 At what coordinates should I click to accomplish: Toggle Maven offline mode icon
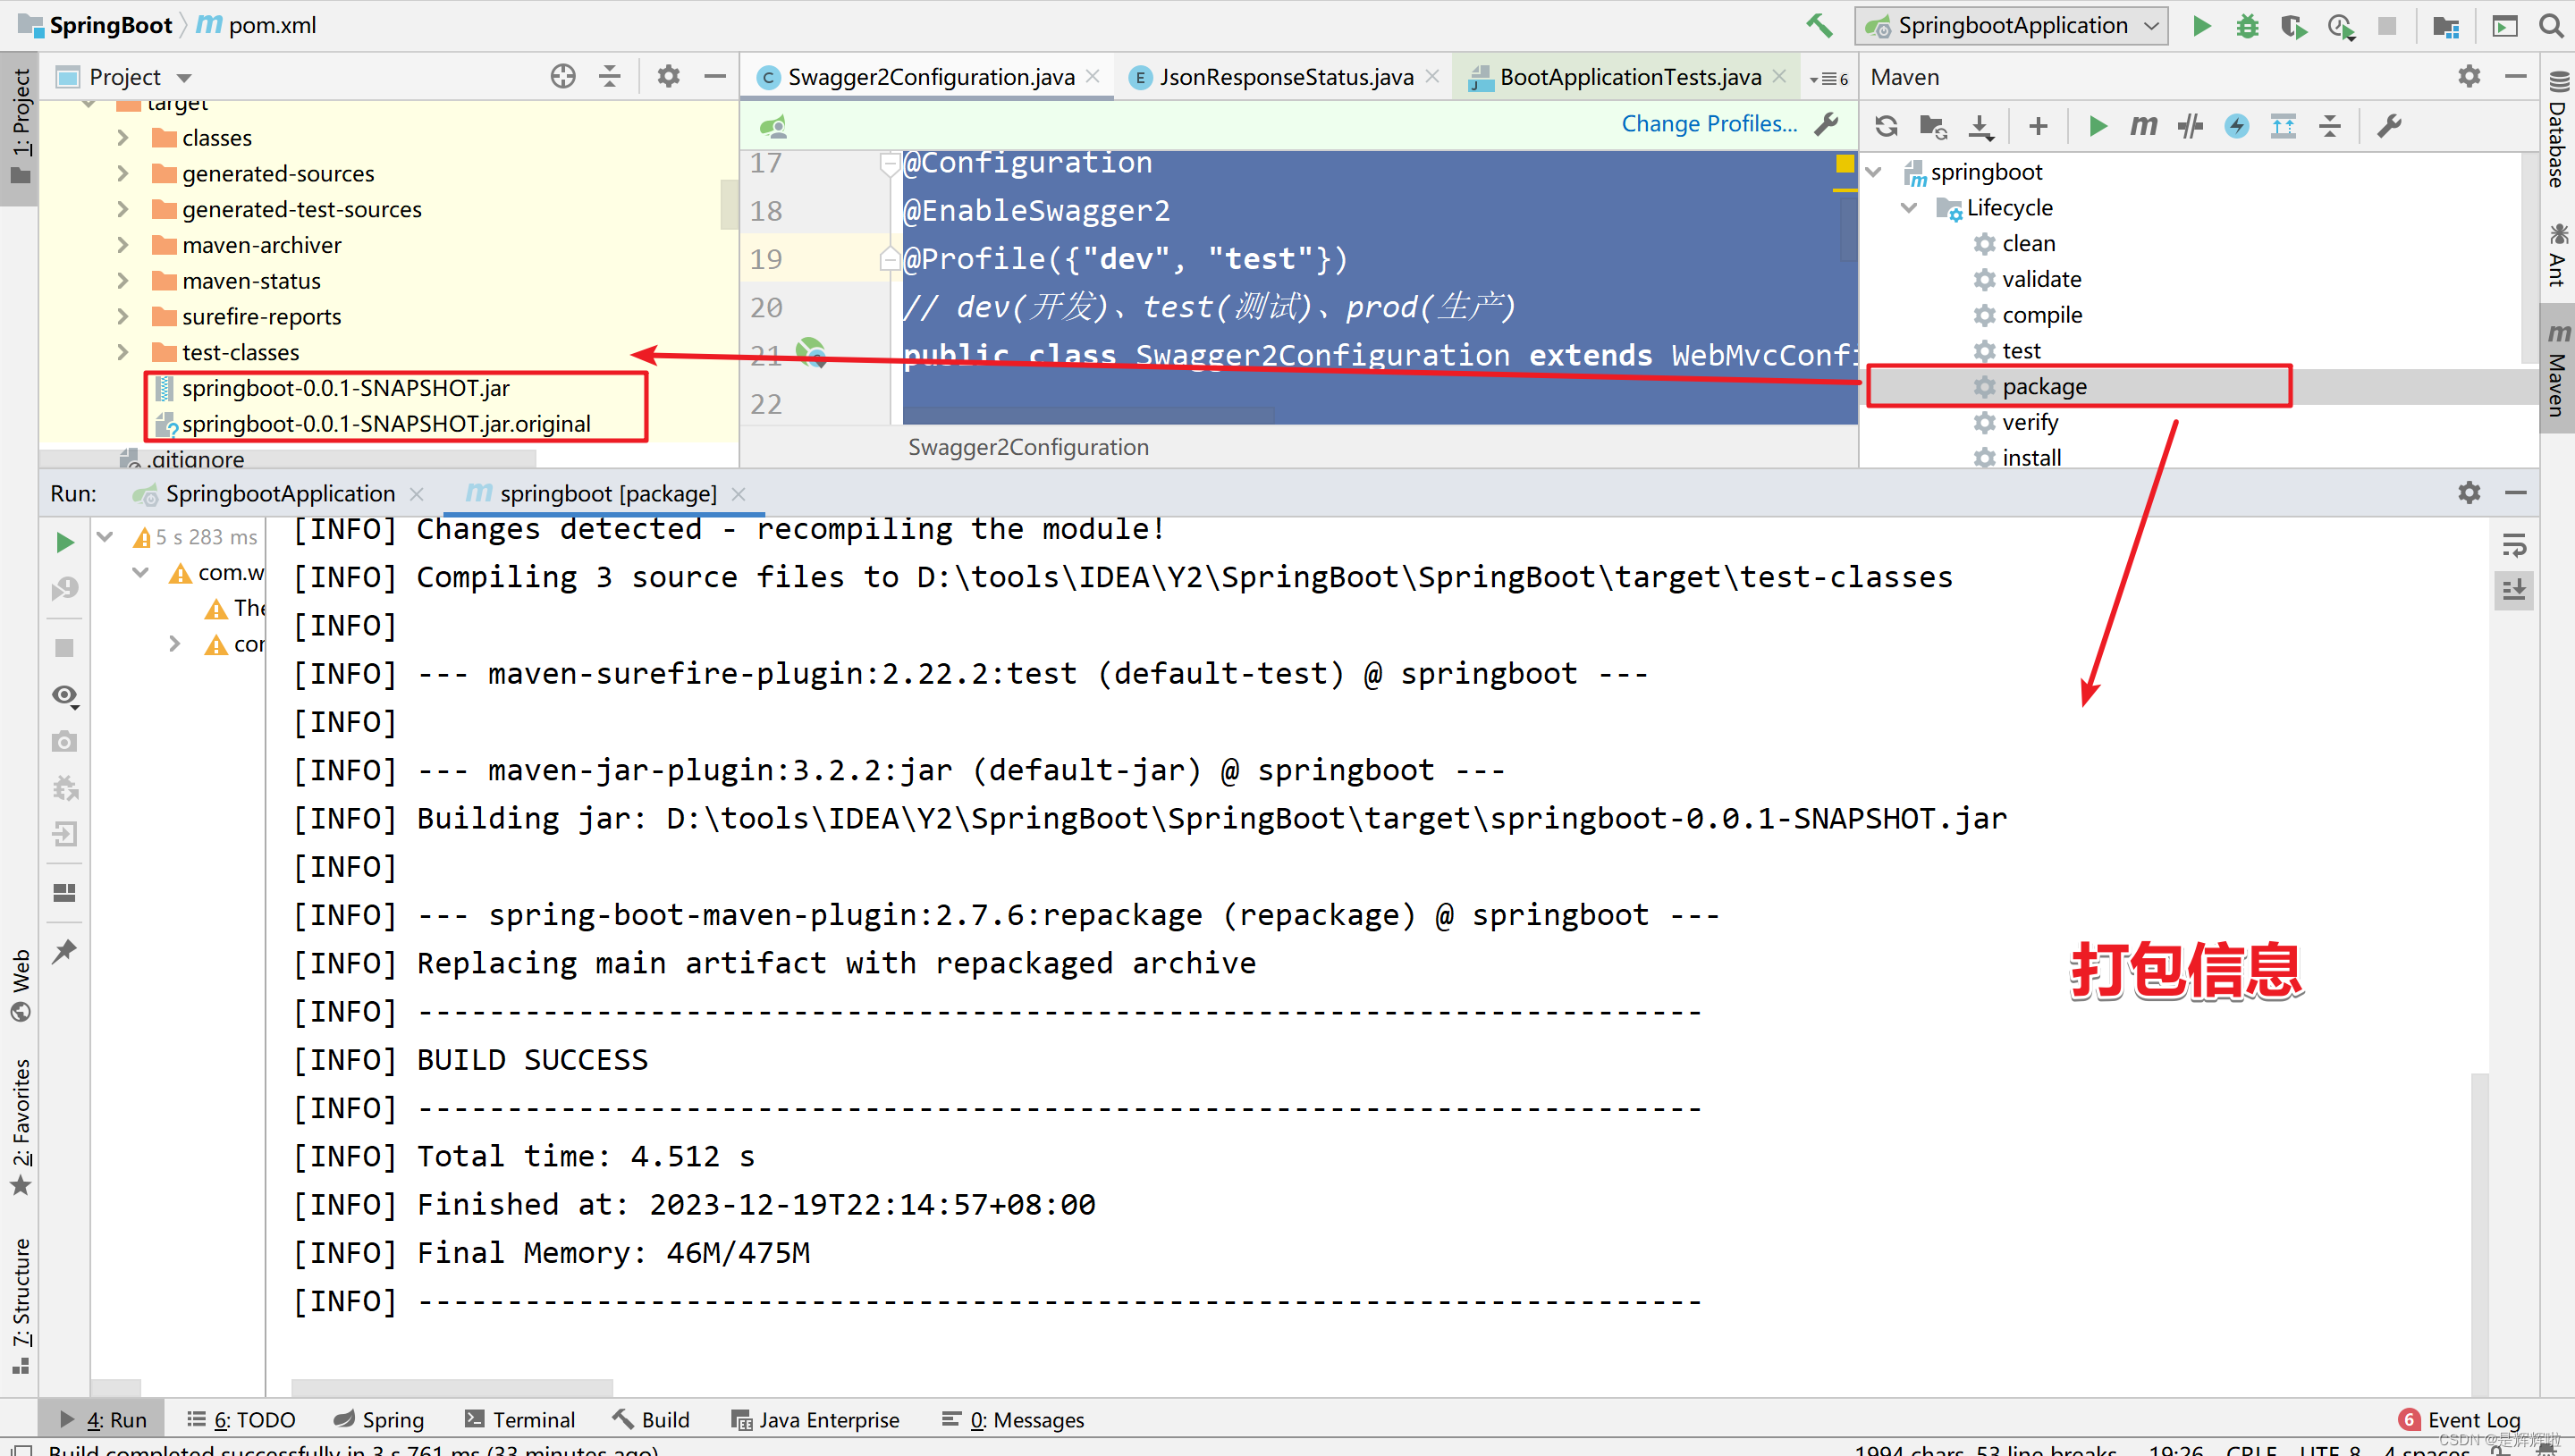pos(2190,126)
